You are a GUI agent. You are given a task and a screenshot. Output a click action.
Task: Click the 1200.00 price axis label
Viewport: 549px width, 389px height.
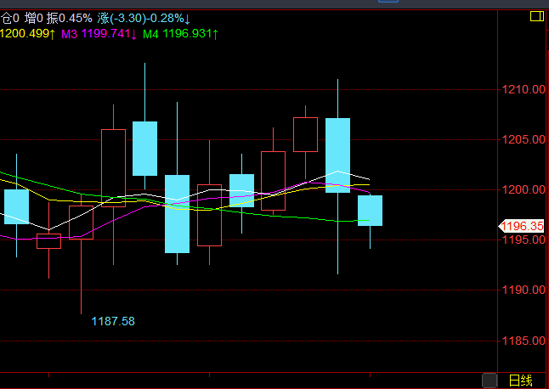523,189
